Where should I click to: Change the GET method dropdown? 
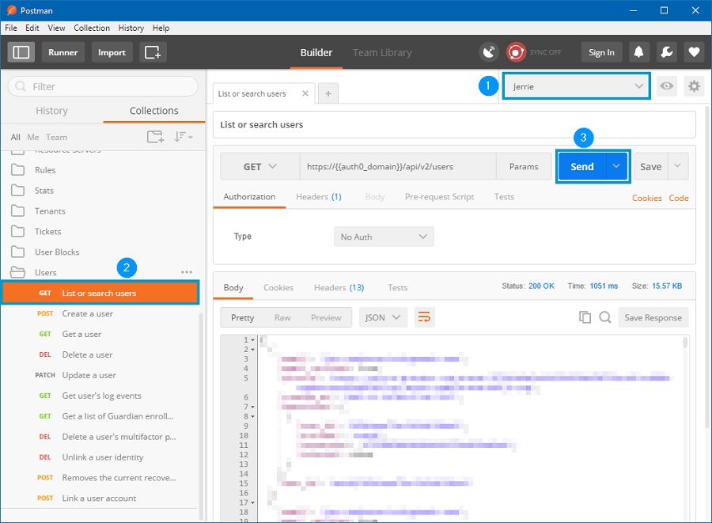coord(259,167)
